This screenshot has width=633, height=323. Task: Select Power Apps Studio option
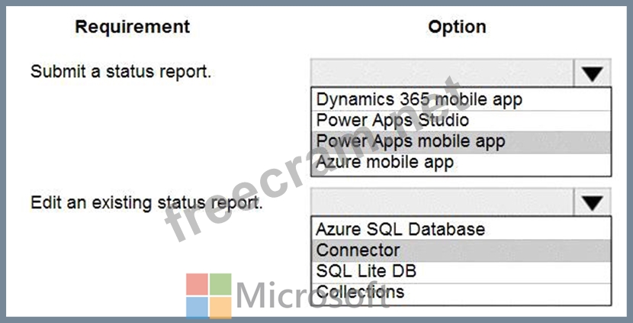pos(461,121)
